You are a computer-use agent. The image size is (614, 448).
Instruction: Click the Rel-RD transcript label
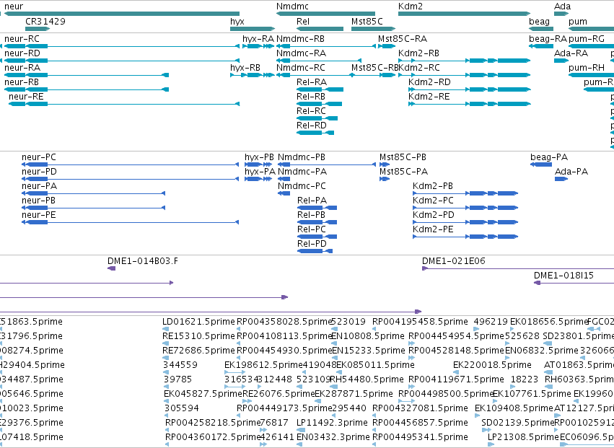[312, 126]
